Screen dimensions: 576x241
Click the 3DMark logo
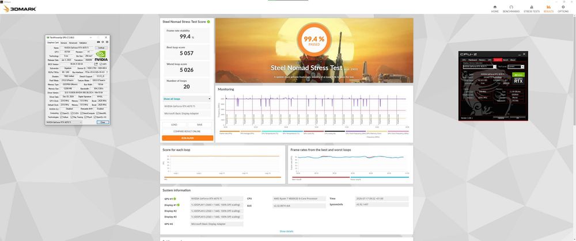[x=20, y=9]
